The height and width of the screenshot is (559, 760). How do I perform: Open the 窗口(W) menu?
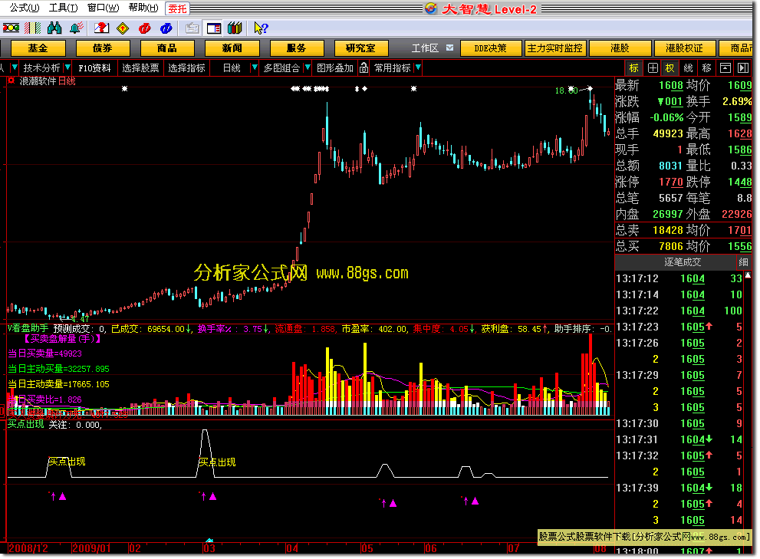click(103, 8)
